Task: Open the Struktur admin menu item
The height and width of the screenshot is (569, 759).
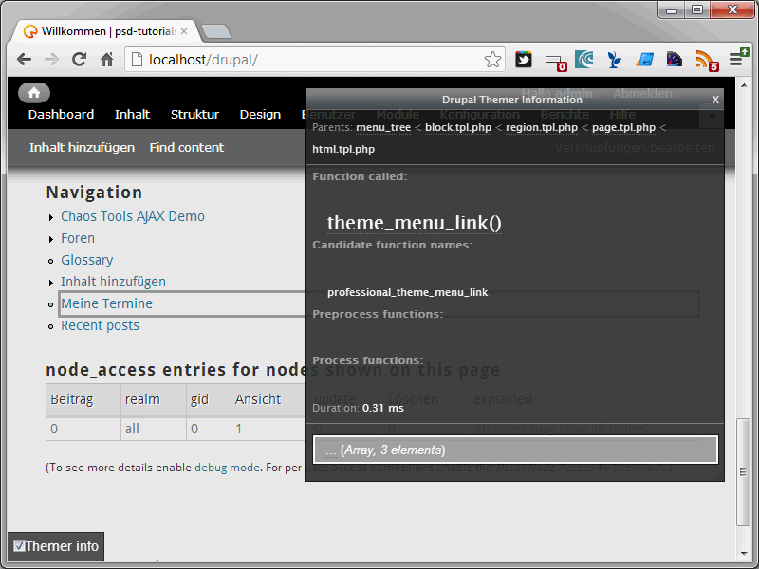Action: [x=194, y=114]
